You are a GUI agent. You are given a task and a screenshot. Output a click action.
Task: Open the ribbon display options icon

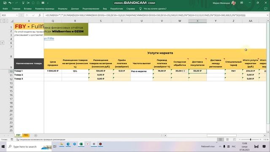pos(242,3)
